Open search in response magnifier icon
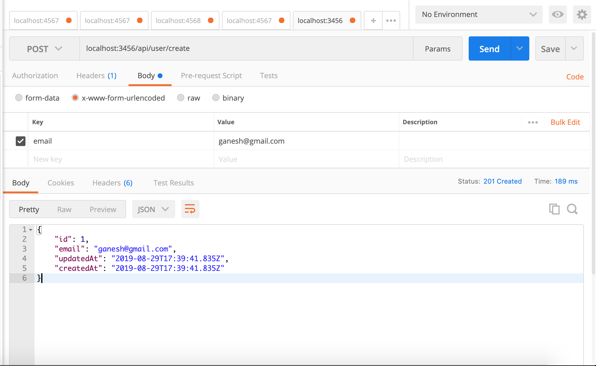The width and height of the screenshot is (596, 366). 572,209
